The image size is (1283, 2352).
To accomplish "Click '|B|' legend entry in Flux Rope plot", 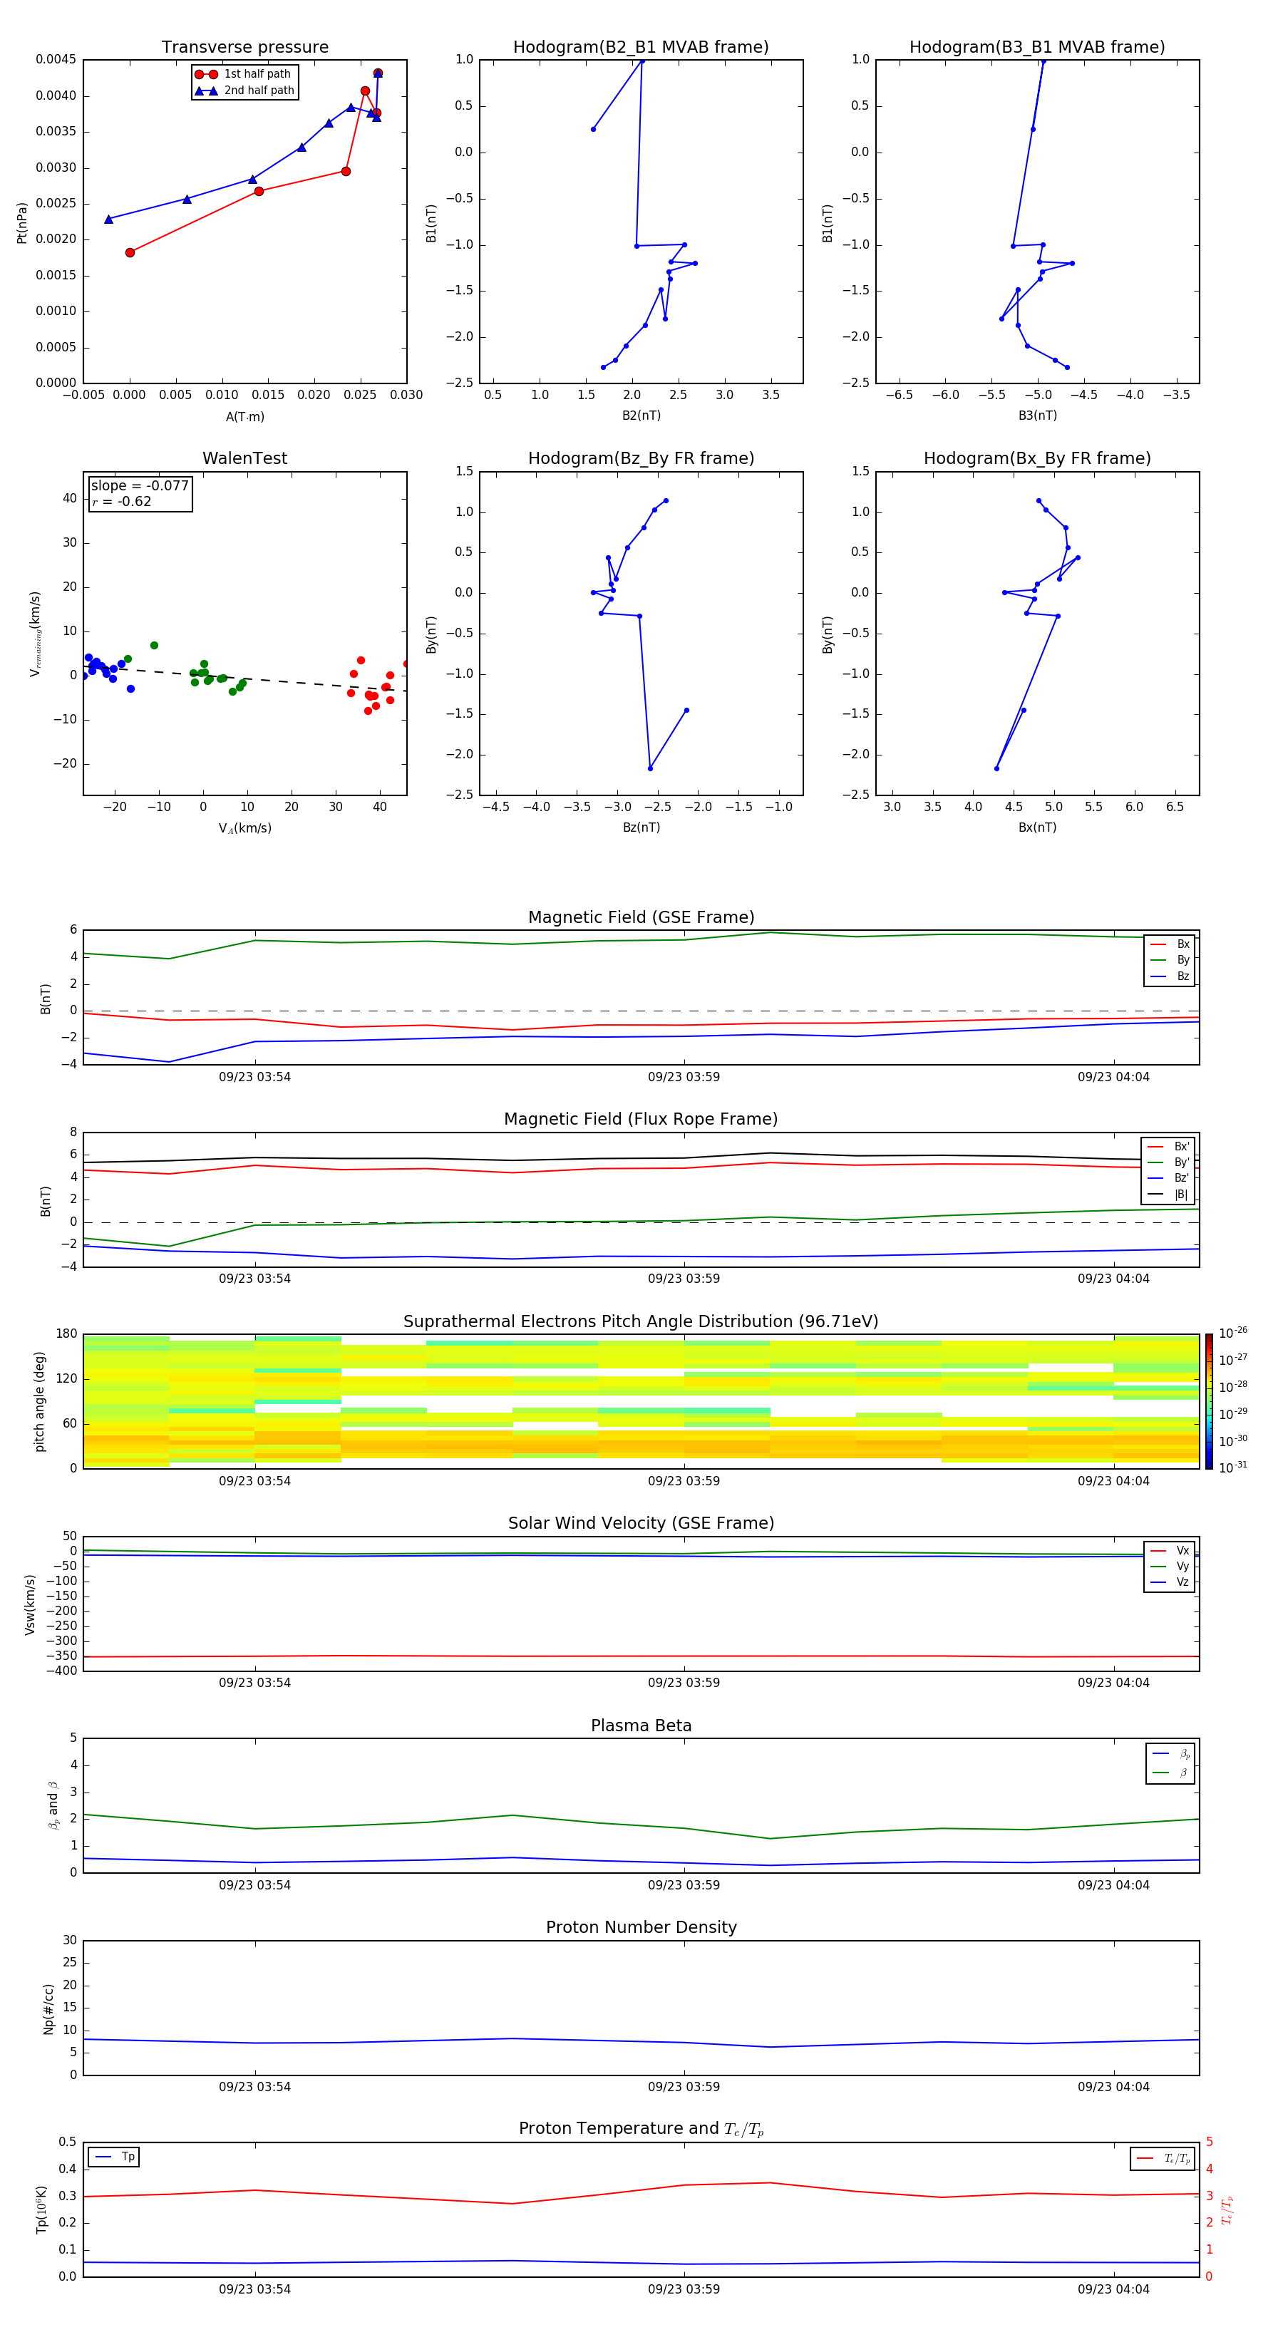I will tap(1168, 1195).
